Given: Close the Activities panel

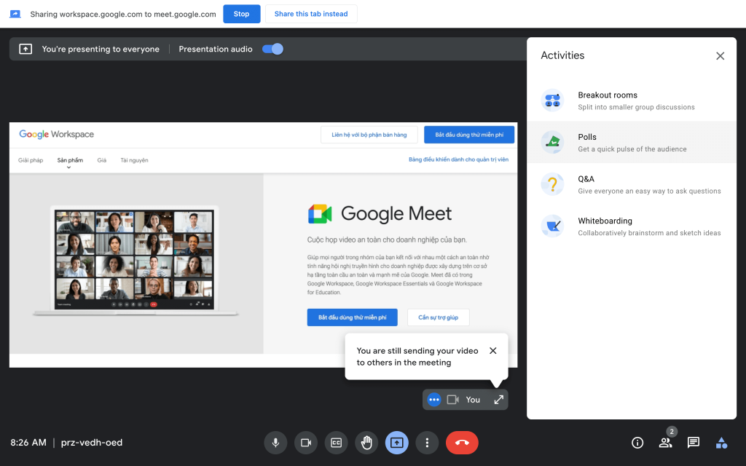Looking at the screenshot, I should coord(721,56).
